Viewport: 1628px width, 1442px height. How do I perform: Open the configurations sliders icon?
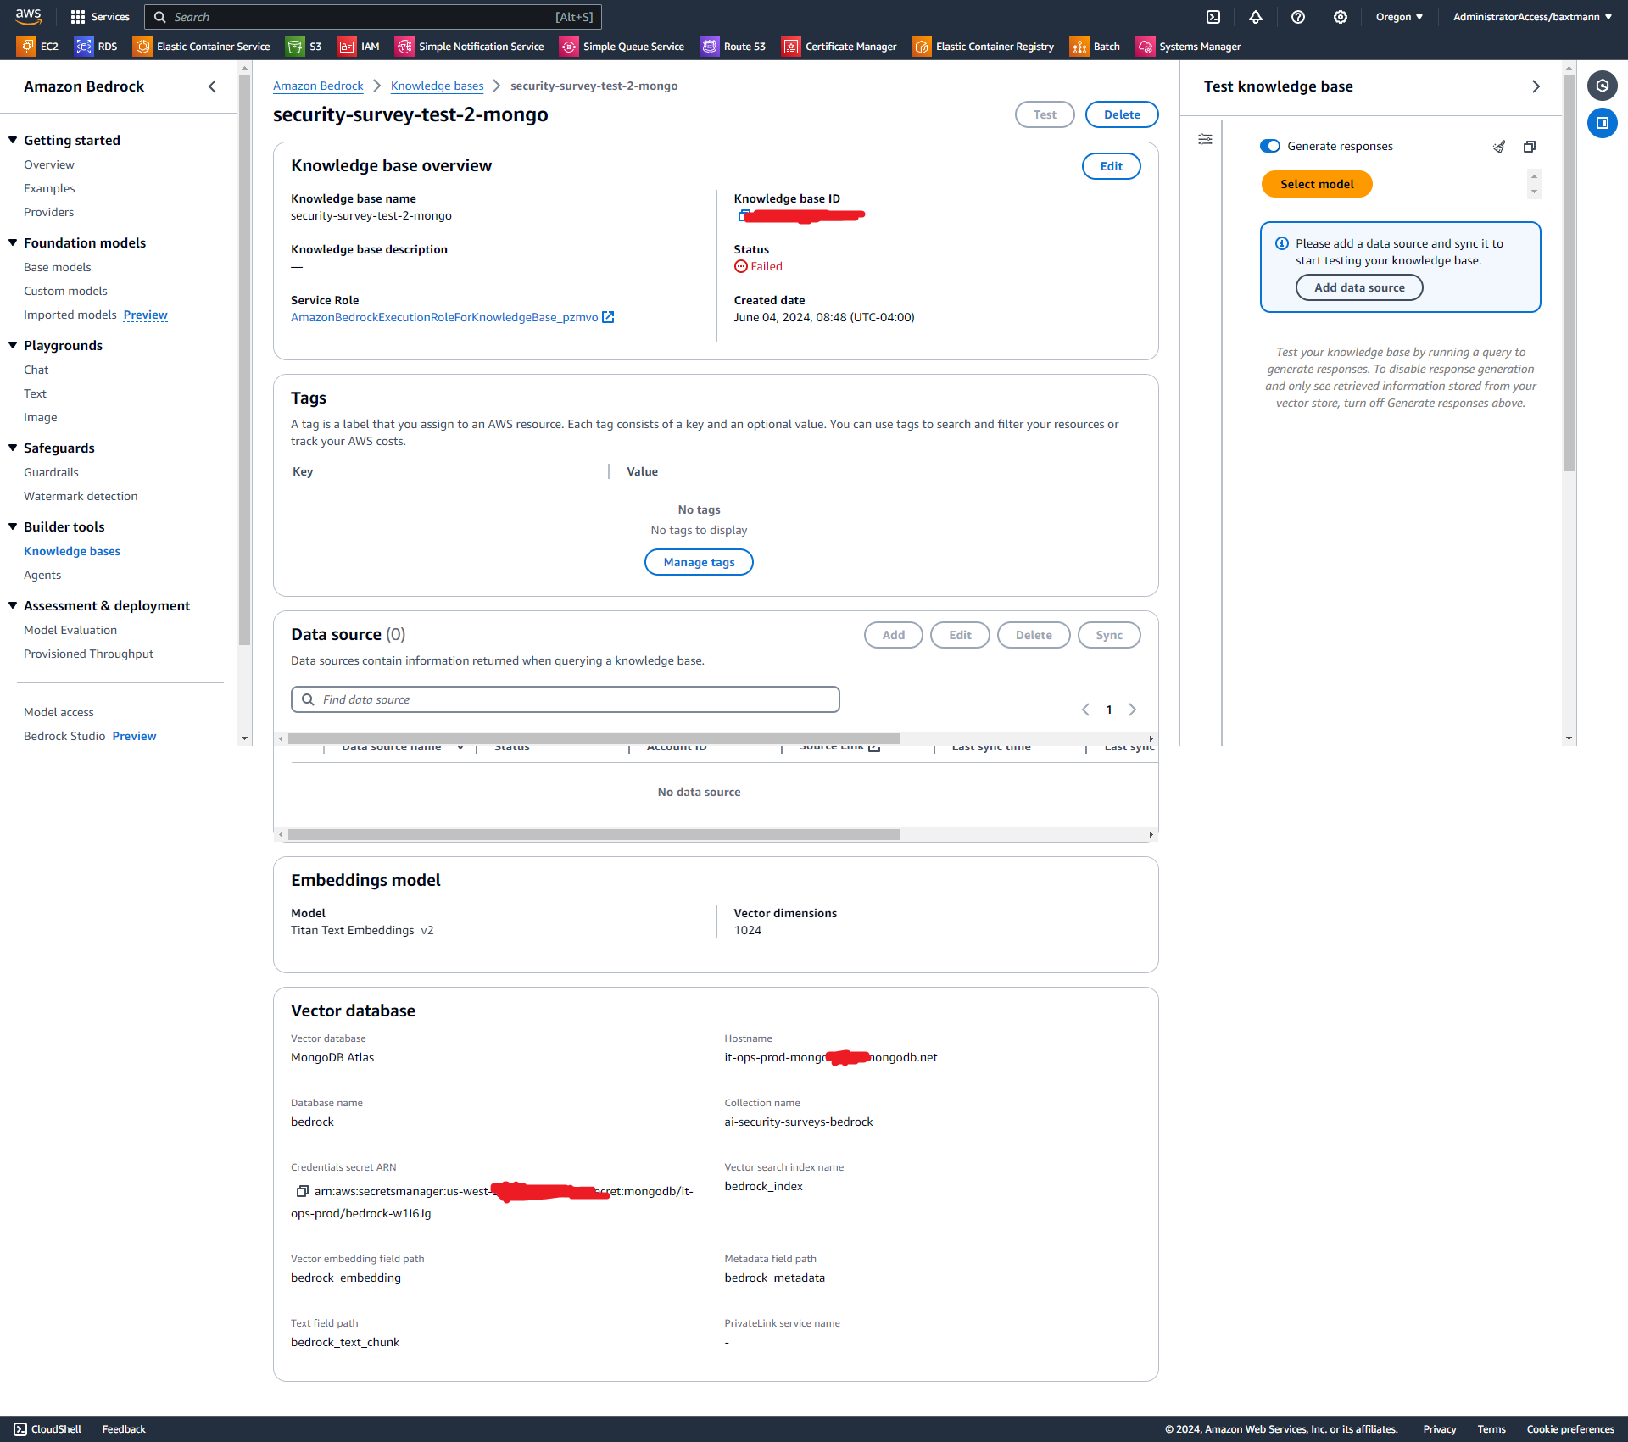(1205, 139)
